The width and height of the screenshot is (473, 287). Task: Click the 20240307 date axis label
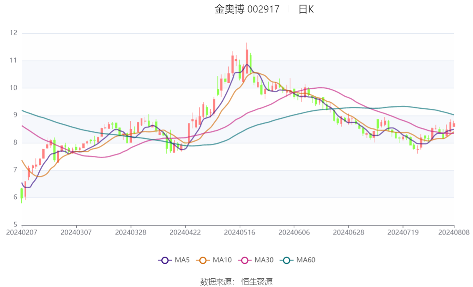point(76,232)
